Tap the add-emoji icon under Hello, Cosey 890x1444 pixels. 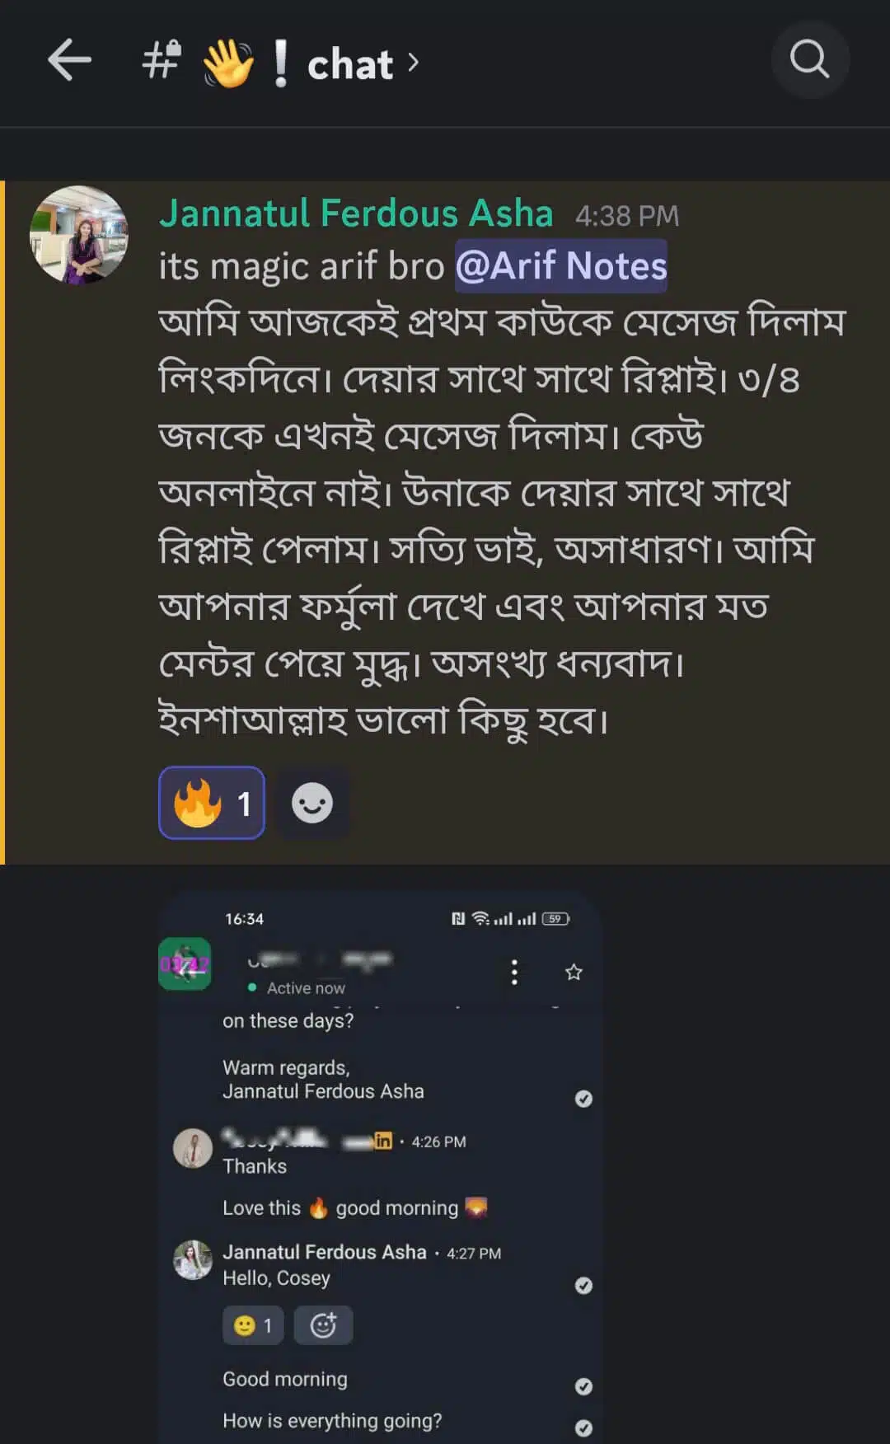point(323,1325)
